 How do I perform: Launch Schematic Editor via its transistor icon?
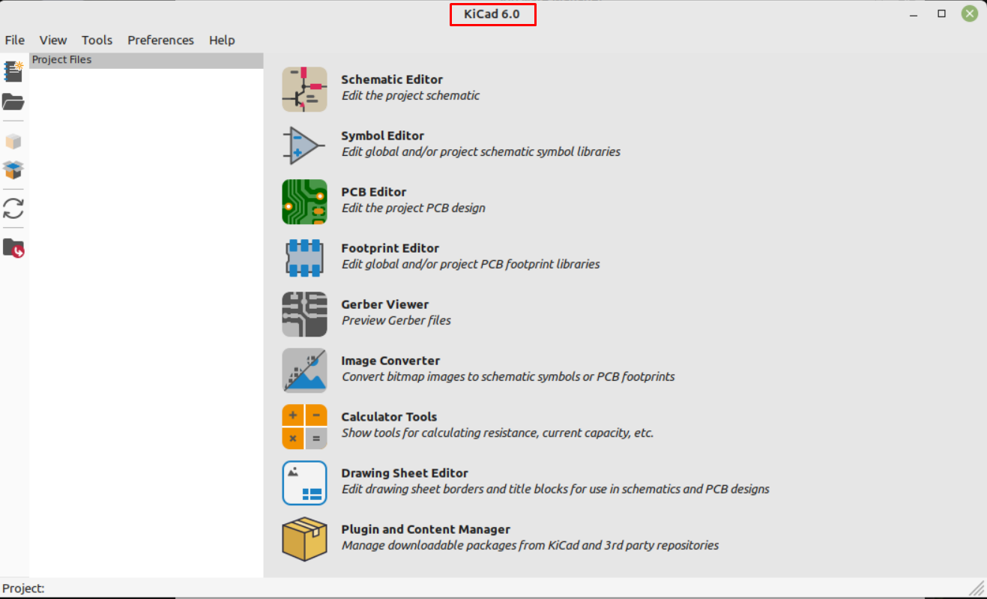tap(304, 89)
